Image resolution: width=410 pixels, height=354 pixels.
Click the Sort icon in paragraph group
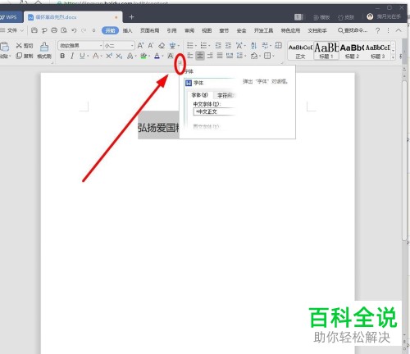tap(253, 45)
